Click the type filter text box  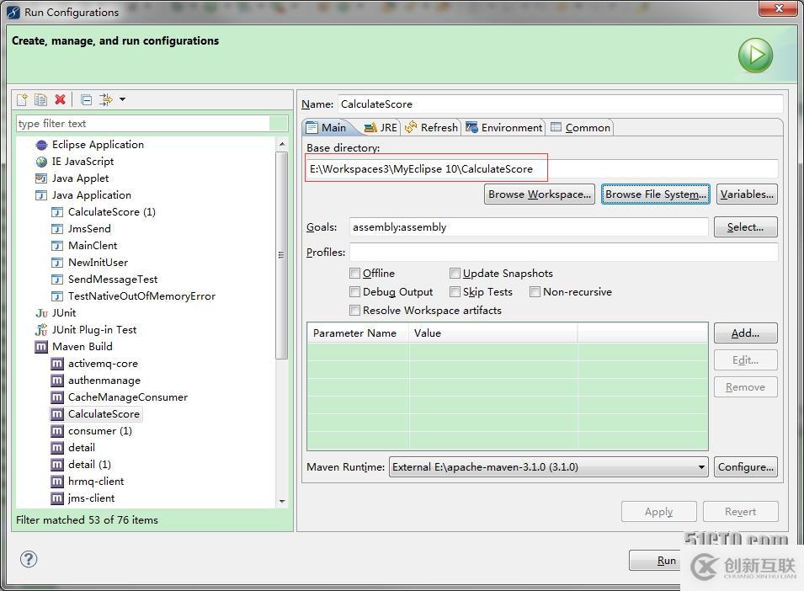pyautogui.click(x=143, y=124)
